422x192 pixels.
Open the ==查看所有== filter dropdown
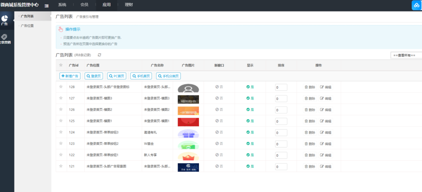[406, 55]
